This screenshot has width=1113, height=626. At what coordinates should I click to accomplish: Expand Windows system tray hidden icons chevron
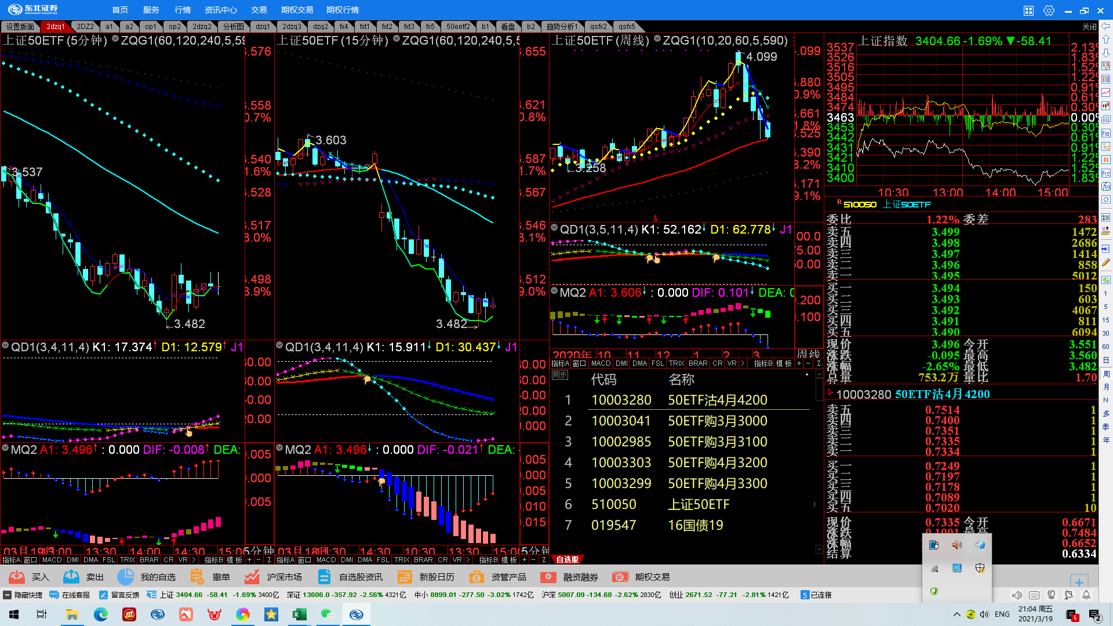pos(956,614)
